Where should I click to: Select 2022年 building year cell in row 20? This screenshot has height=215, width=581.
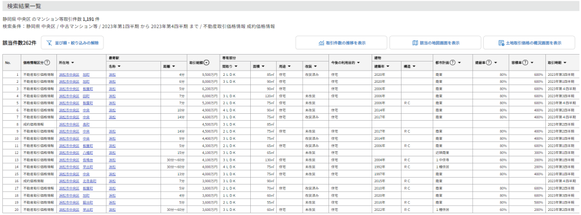[x=386, y=210]
